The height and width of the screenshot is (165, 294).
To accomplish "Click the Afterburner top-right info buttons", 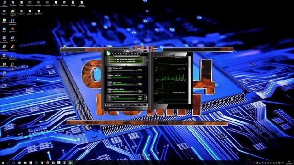I will (145, 51).
